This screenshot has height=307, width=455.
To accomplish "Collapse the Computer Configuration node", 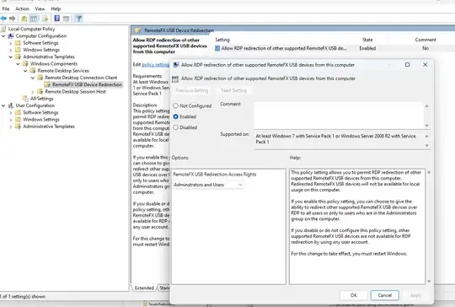I will pyautogui.click(x=3, y=35).
